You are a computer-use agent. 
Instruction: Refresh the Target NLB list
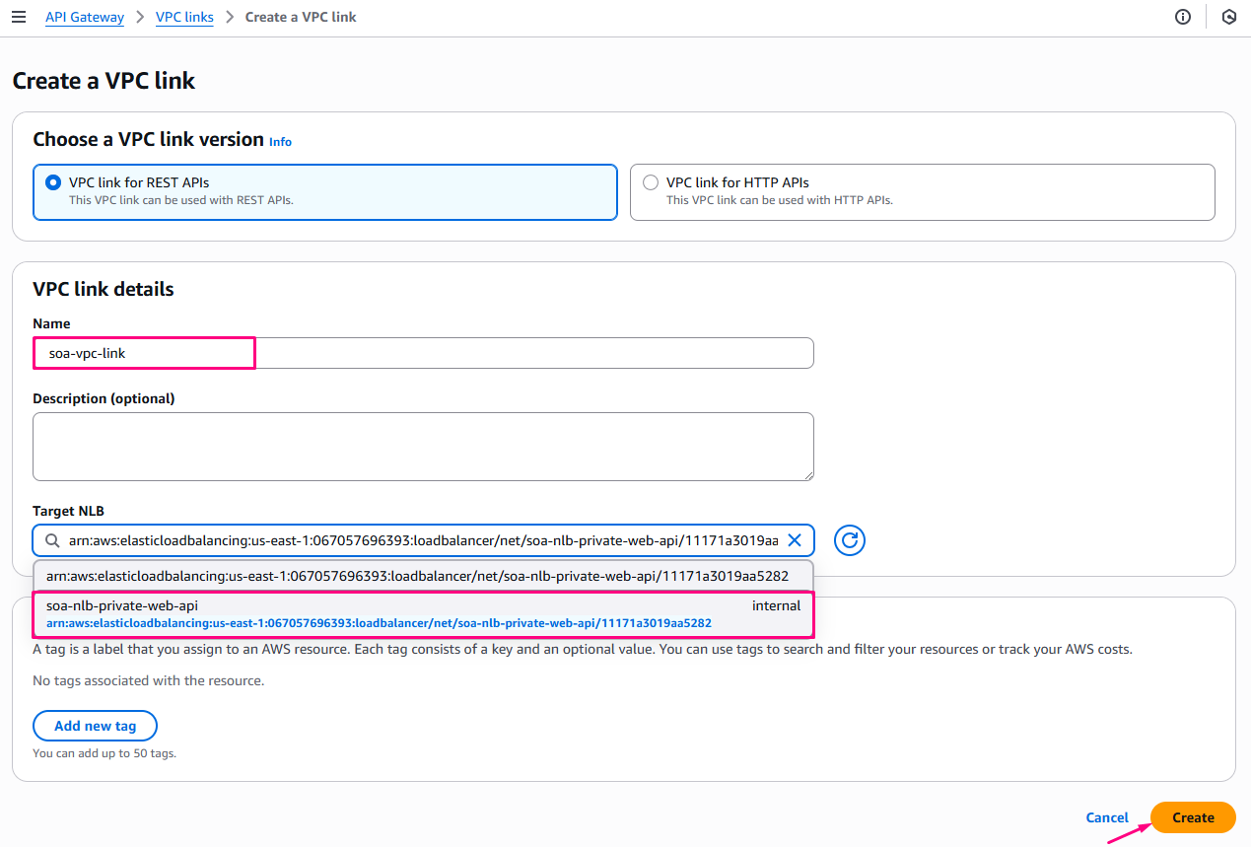[x=849, y=540]
